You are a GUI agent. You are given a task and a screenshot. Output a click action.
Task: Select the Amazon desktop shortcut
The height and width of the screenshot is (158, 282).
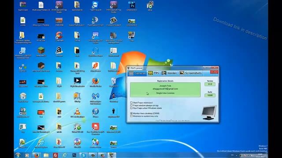click(x=59, y=52)
